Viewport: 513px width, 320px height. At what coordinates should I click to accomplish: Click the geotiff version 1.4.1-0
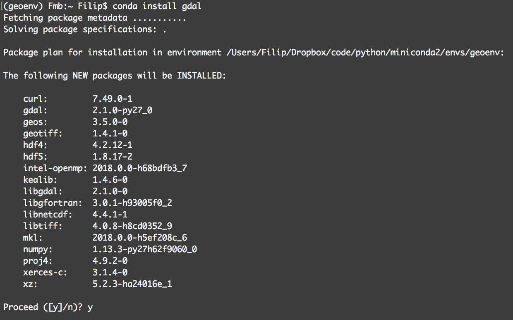point(110,134)
